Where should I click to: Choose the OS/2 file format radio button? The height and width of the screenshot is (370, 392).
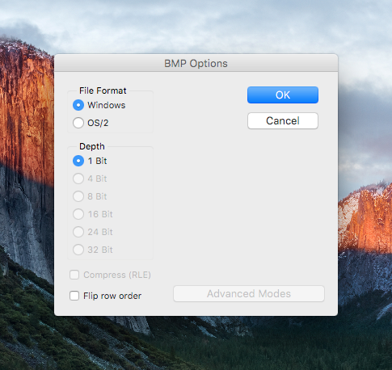(78, 123)
